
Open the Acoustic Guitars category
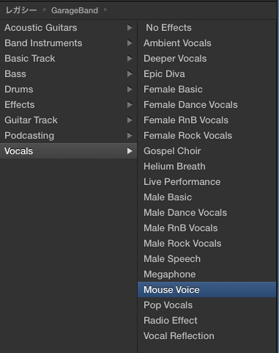click(x=68, y=28)
